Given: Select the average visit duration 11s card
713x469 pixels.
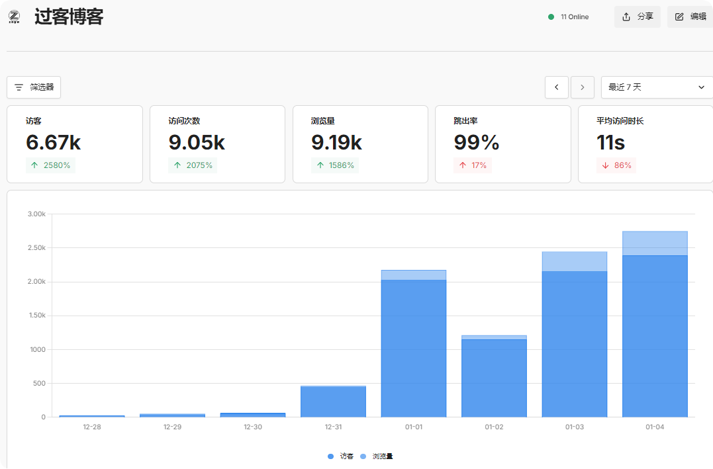Looking at the screenshot, I should (645, 144).
